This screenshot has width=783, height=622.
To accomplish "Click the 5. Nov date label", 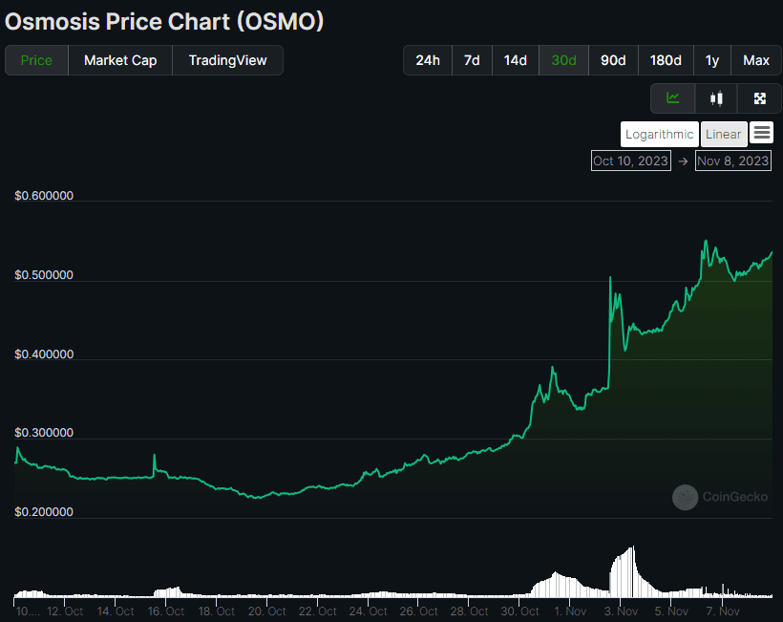I will (x=671, y=611).
